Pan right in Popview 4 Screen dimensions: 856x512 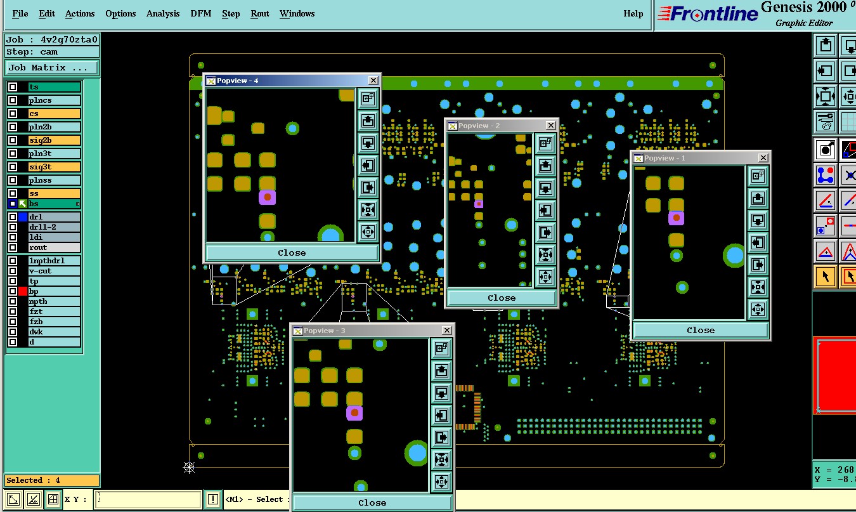[368, 187]
